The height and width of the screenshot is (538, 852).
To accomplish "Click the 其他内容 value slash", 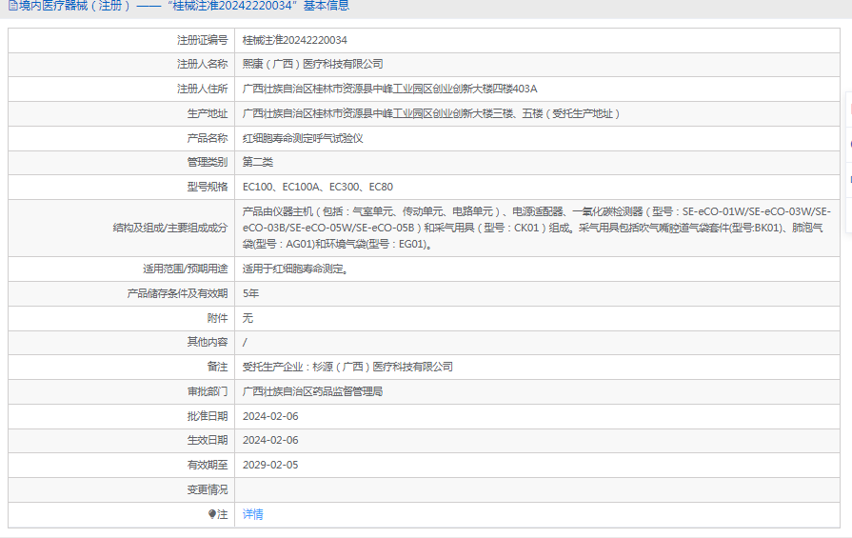I will point(245,343).
